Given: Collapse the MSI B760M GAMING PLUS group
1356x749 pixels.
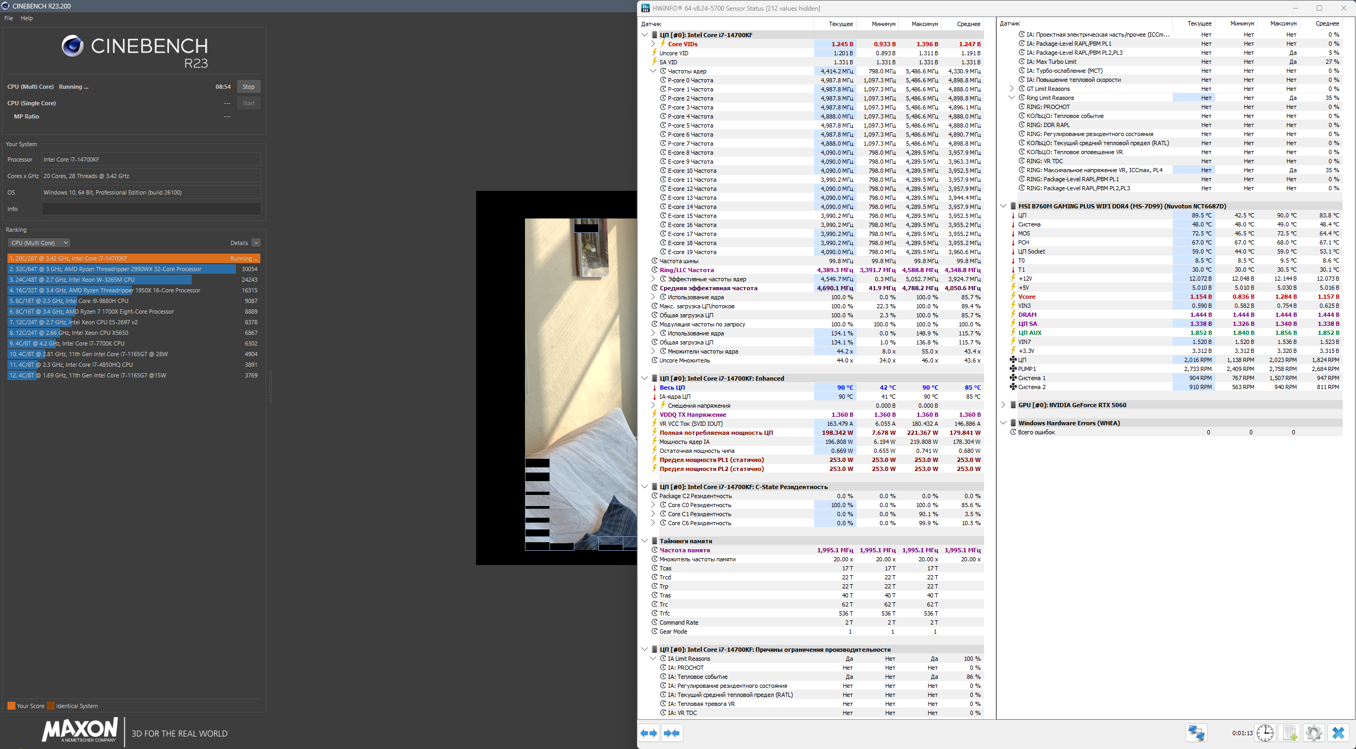Looking at the screenshot, I should 1003,206.
